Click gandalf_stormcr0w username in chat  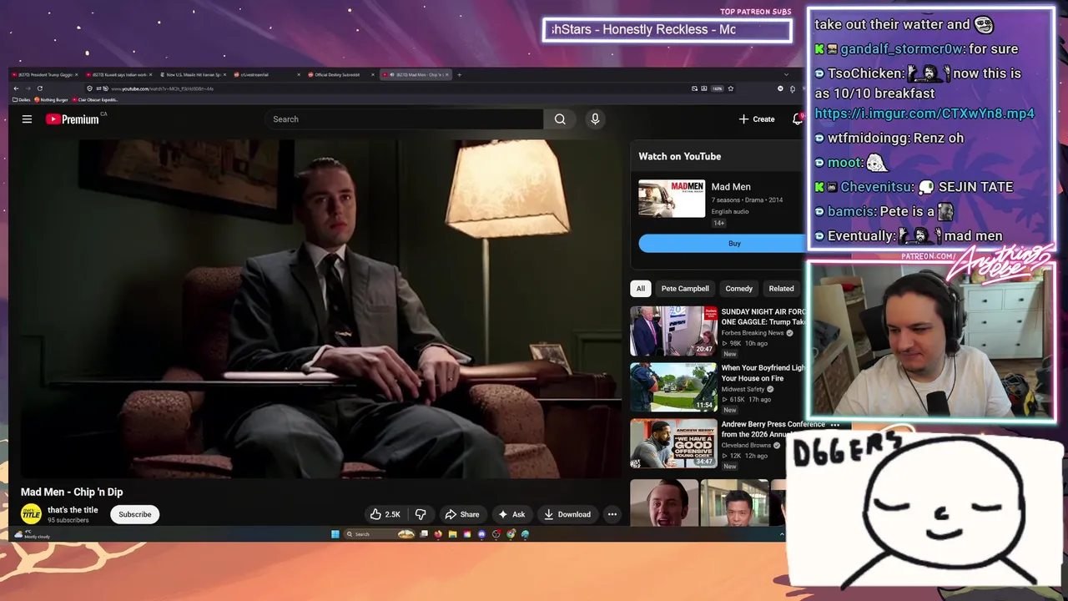pyautogui.click(x=903, y=49)
